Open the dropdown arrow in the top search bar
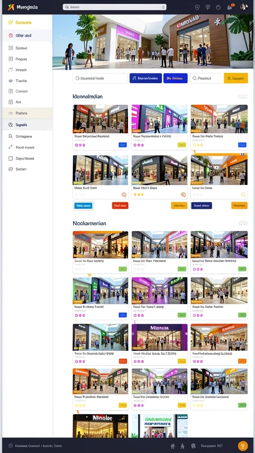 [x=163, y=7]
